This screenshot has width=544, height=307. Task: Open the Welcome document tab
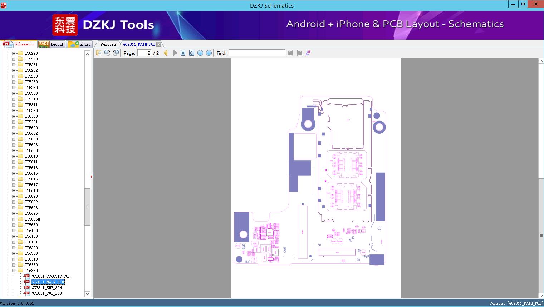coord(108,44)
